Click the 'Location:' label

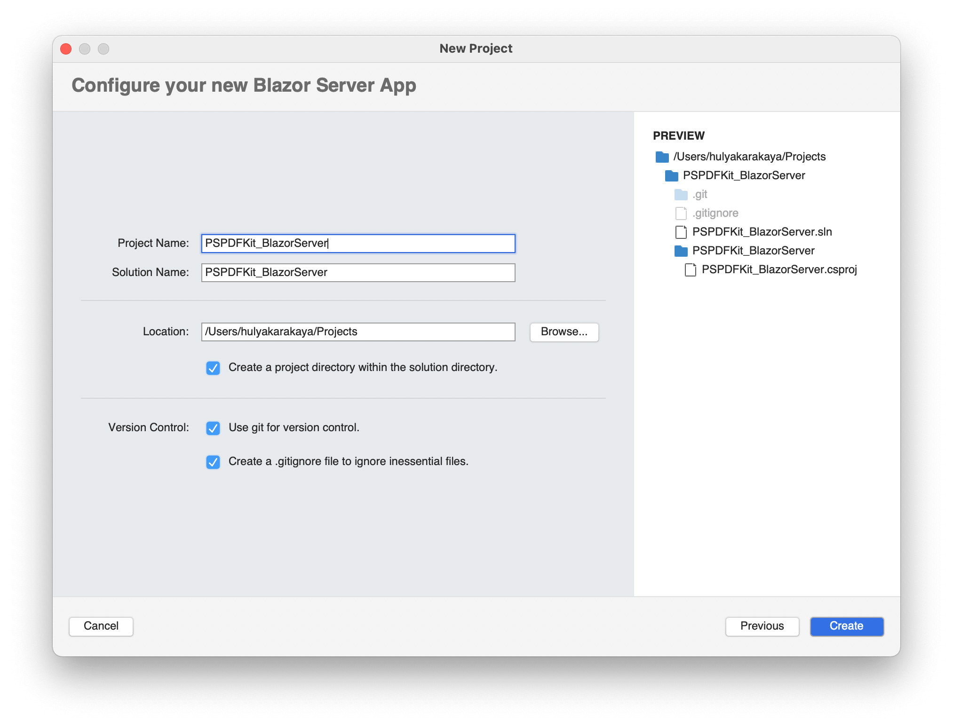tap(166, 331)
